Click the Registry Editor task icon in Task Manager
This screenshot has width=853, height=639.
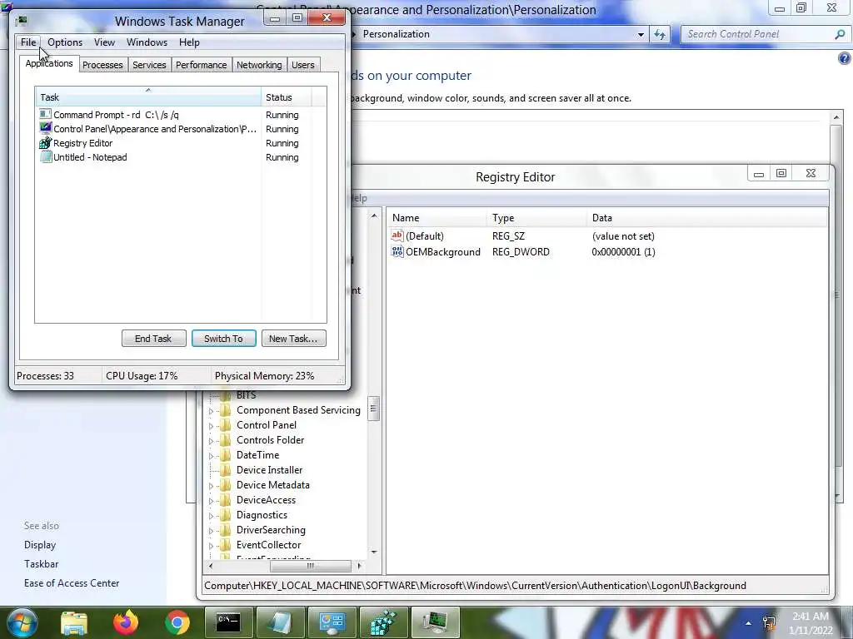tap(46, 143)
